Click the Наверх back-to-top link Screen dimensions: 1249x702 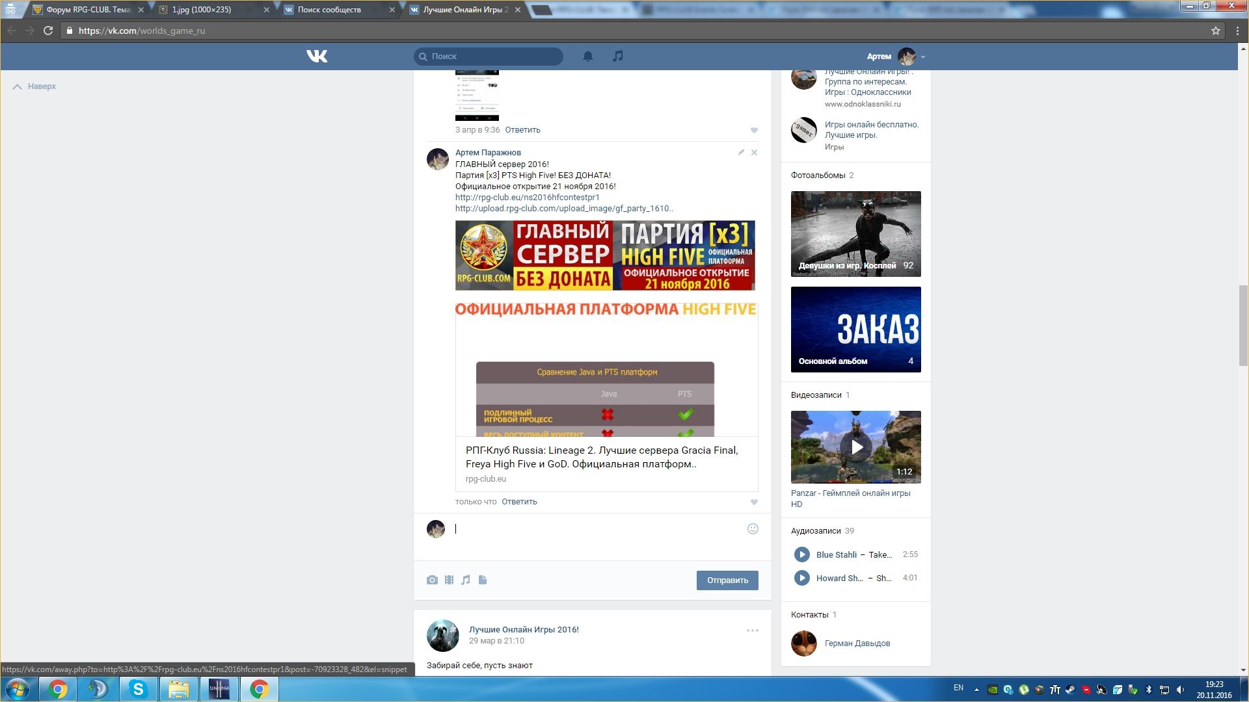click(x=34, y=86)
